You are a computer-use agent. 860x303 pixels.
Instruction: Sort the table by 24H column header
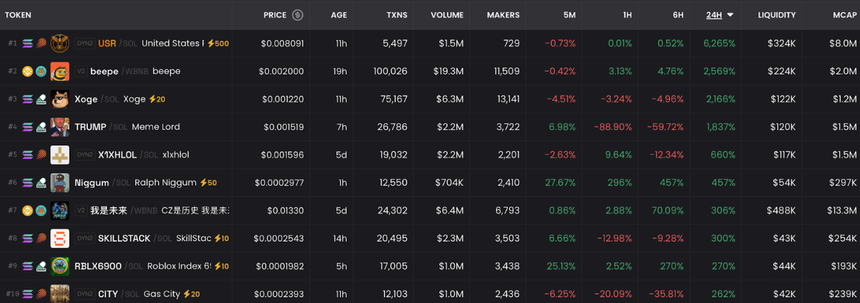pyautogui.click(x=713, y=15)
